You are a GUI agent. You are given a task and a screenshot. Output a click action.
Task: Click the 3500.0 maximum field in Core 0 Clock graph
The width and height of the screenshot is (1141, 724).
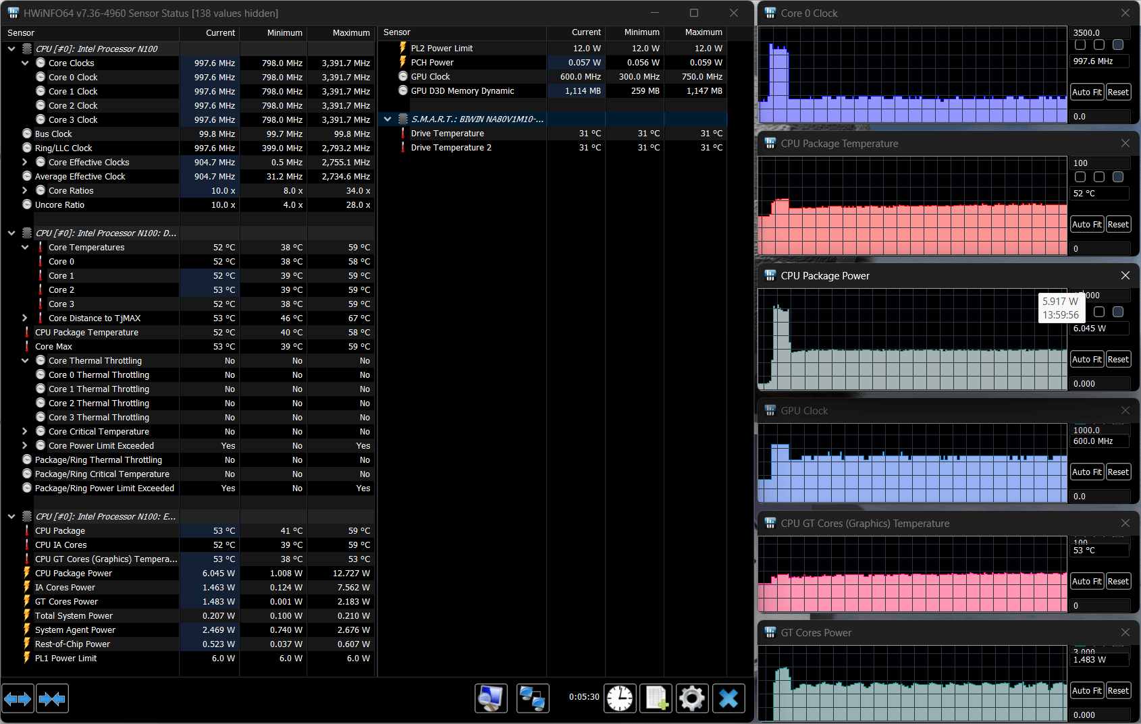tap(1100, 32)
